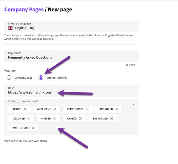Focus the URL input field

(71, 92)
